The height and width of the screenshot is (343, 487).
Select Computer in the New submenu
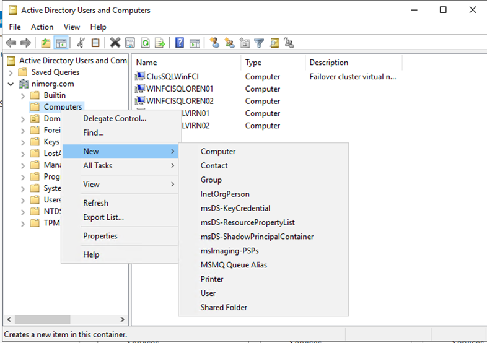[218, 152]
